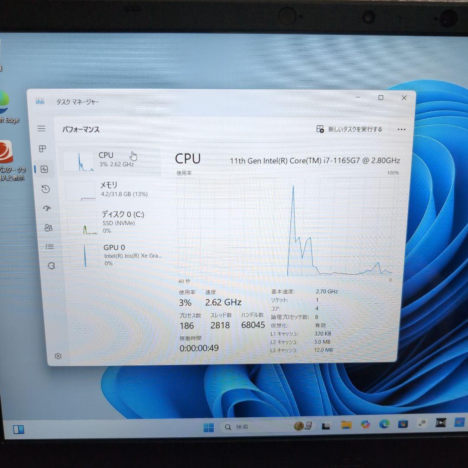
Task: Open Microsoft Store from the taskbar
Action: [403, 423]
